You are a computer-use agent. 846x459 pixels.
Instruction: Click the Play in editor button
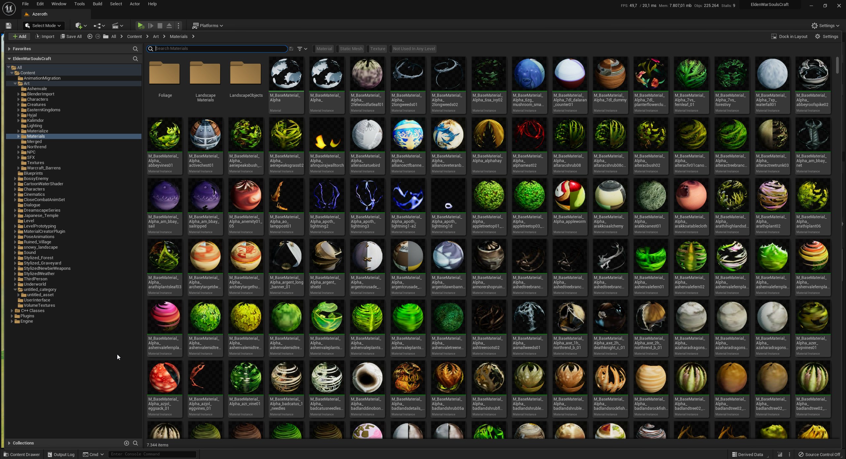140,26
